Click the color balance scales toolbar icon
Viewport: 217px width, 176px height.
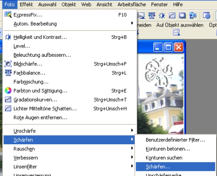pyautogui.click(x=151, y=15)
